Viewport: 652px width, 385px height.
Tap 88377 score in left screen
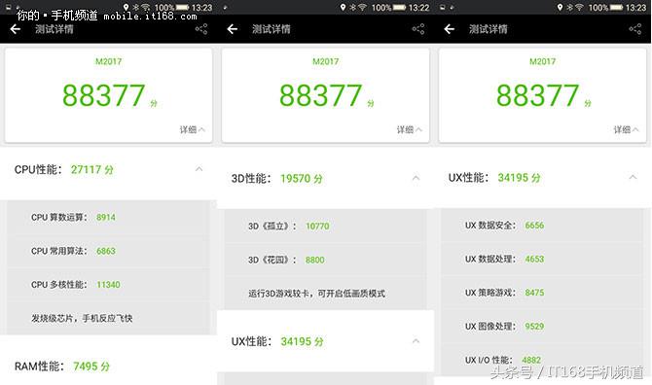(x=104, y=95)
